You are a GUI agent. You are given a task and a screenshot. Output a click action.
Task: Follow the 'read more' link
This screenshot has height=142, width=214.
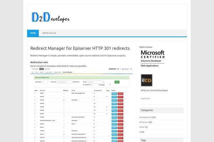coord(146,99)
